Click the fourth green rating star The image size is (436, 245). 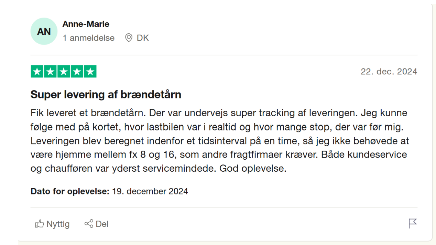pyautogui.click(x=77, y=72)
